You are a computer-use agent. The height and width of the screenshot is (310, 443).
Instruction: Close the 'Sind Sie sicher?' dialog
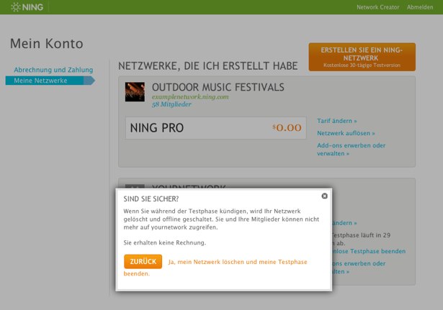point(325,196)
